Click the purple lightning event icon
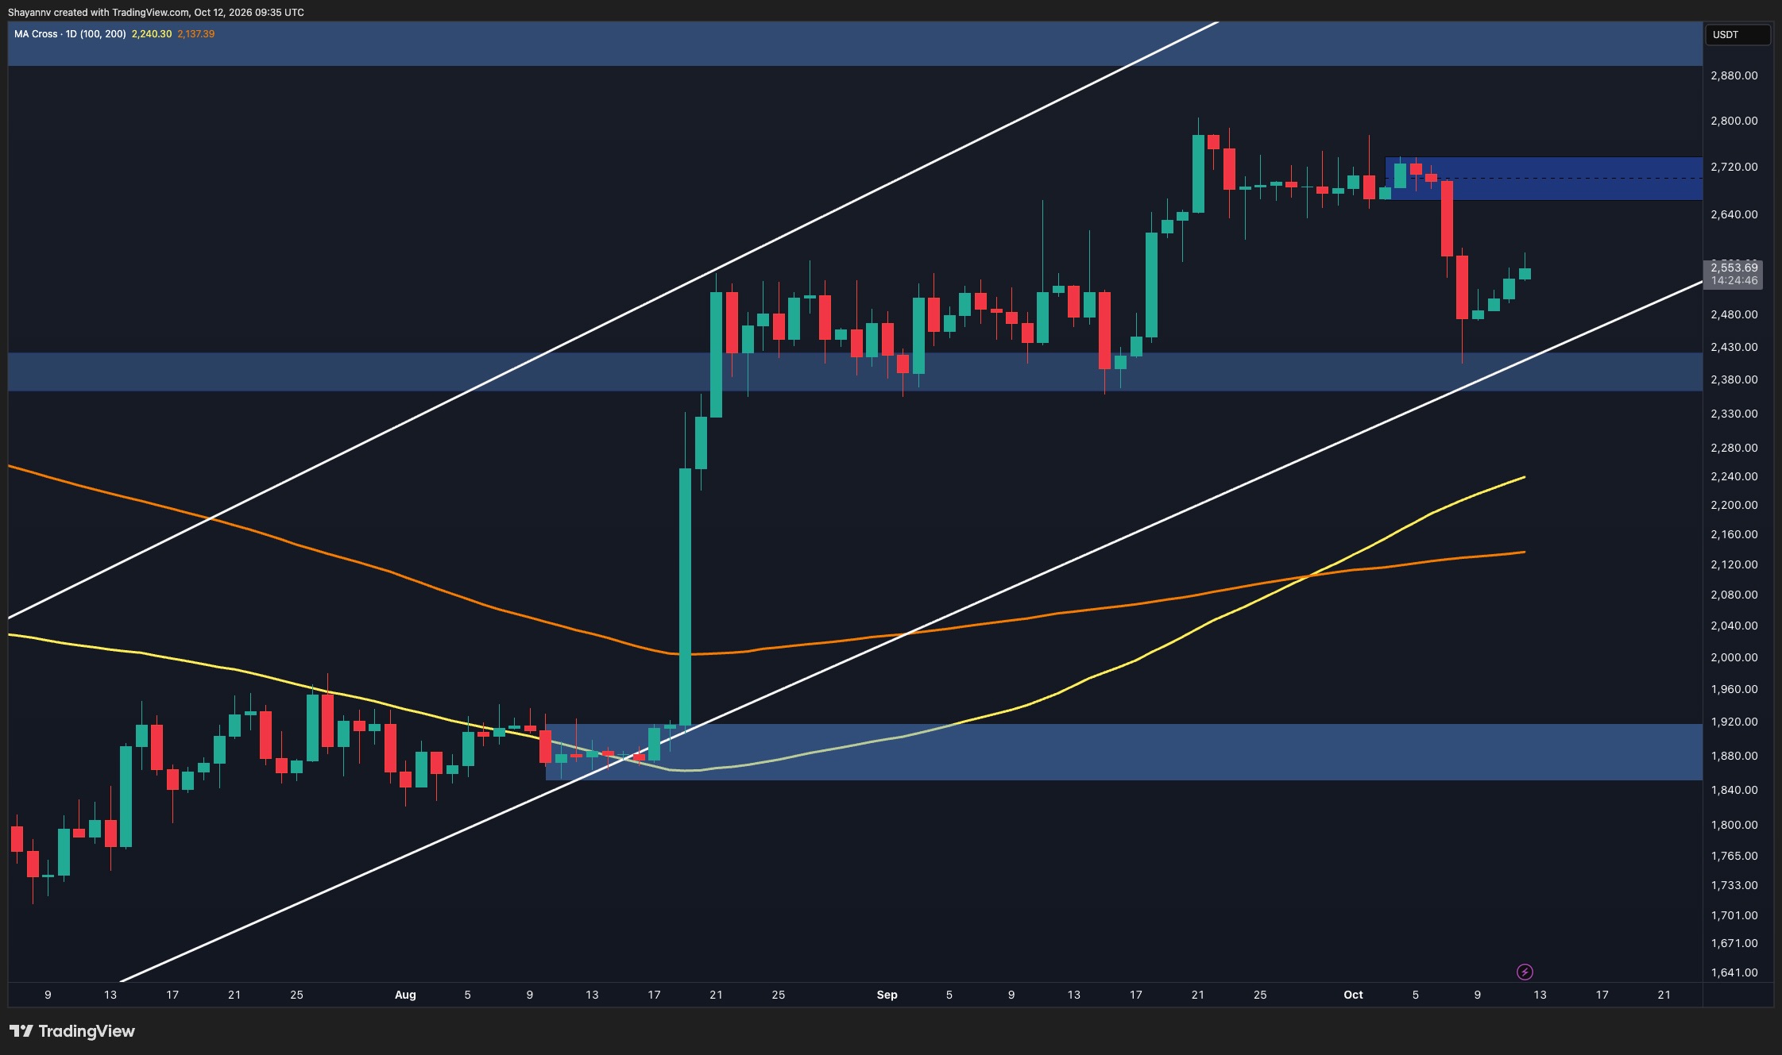 click(x=1525, y=972)
